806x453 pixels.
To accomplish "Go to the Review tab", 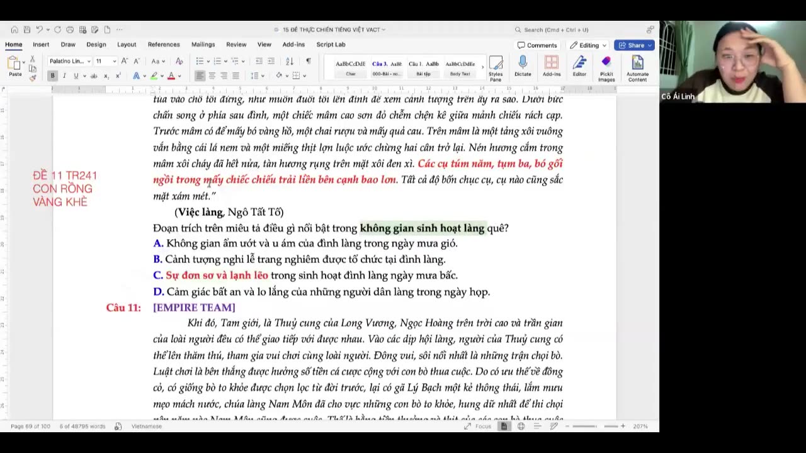I will tap(236, 45).
